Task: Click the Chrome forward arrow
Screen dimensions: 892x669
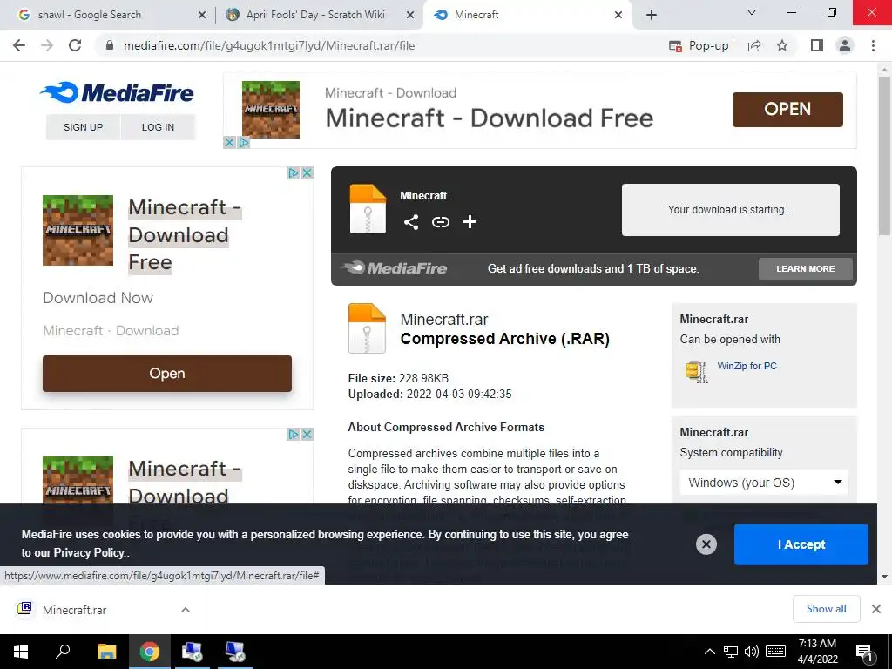Action: [x=47, y=45]
